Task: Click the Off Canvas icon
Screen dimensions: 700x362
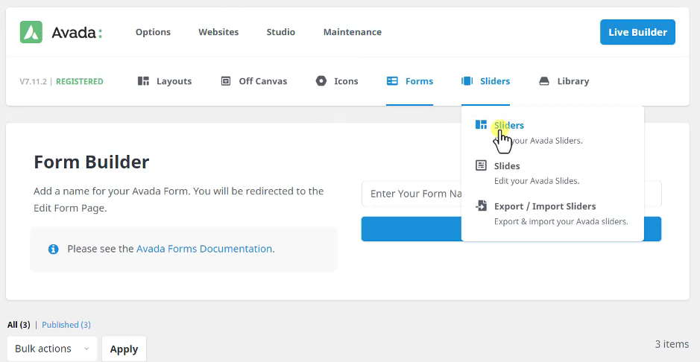Action: [x=226, y=81]
